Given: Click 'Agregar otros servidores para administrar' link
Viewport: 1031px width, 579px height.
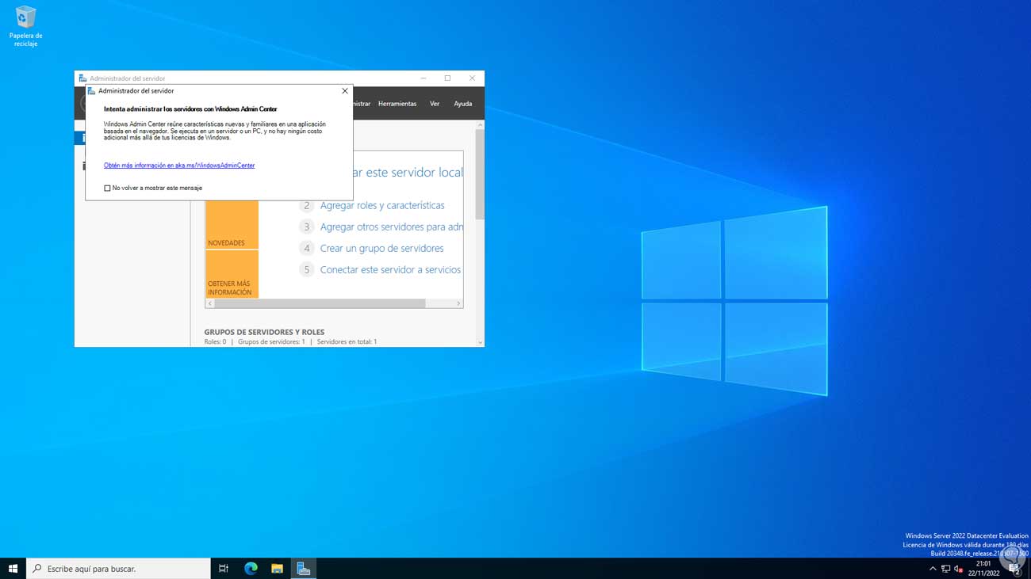Looking at the screenshot, I should pos(392,227).
